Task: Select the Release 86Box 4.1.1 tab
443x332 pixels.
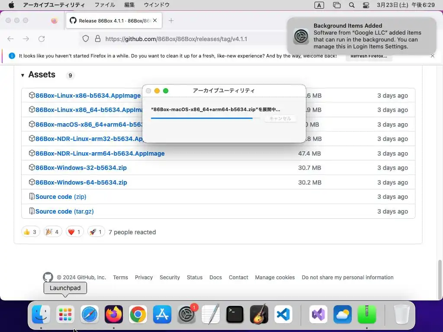Action: pyautogui.click(x=114, y=20)
